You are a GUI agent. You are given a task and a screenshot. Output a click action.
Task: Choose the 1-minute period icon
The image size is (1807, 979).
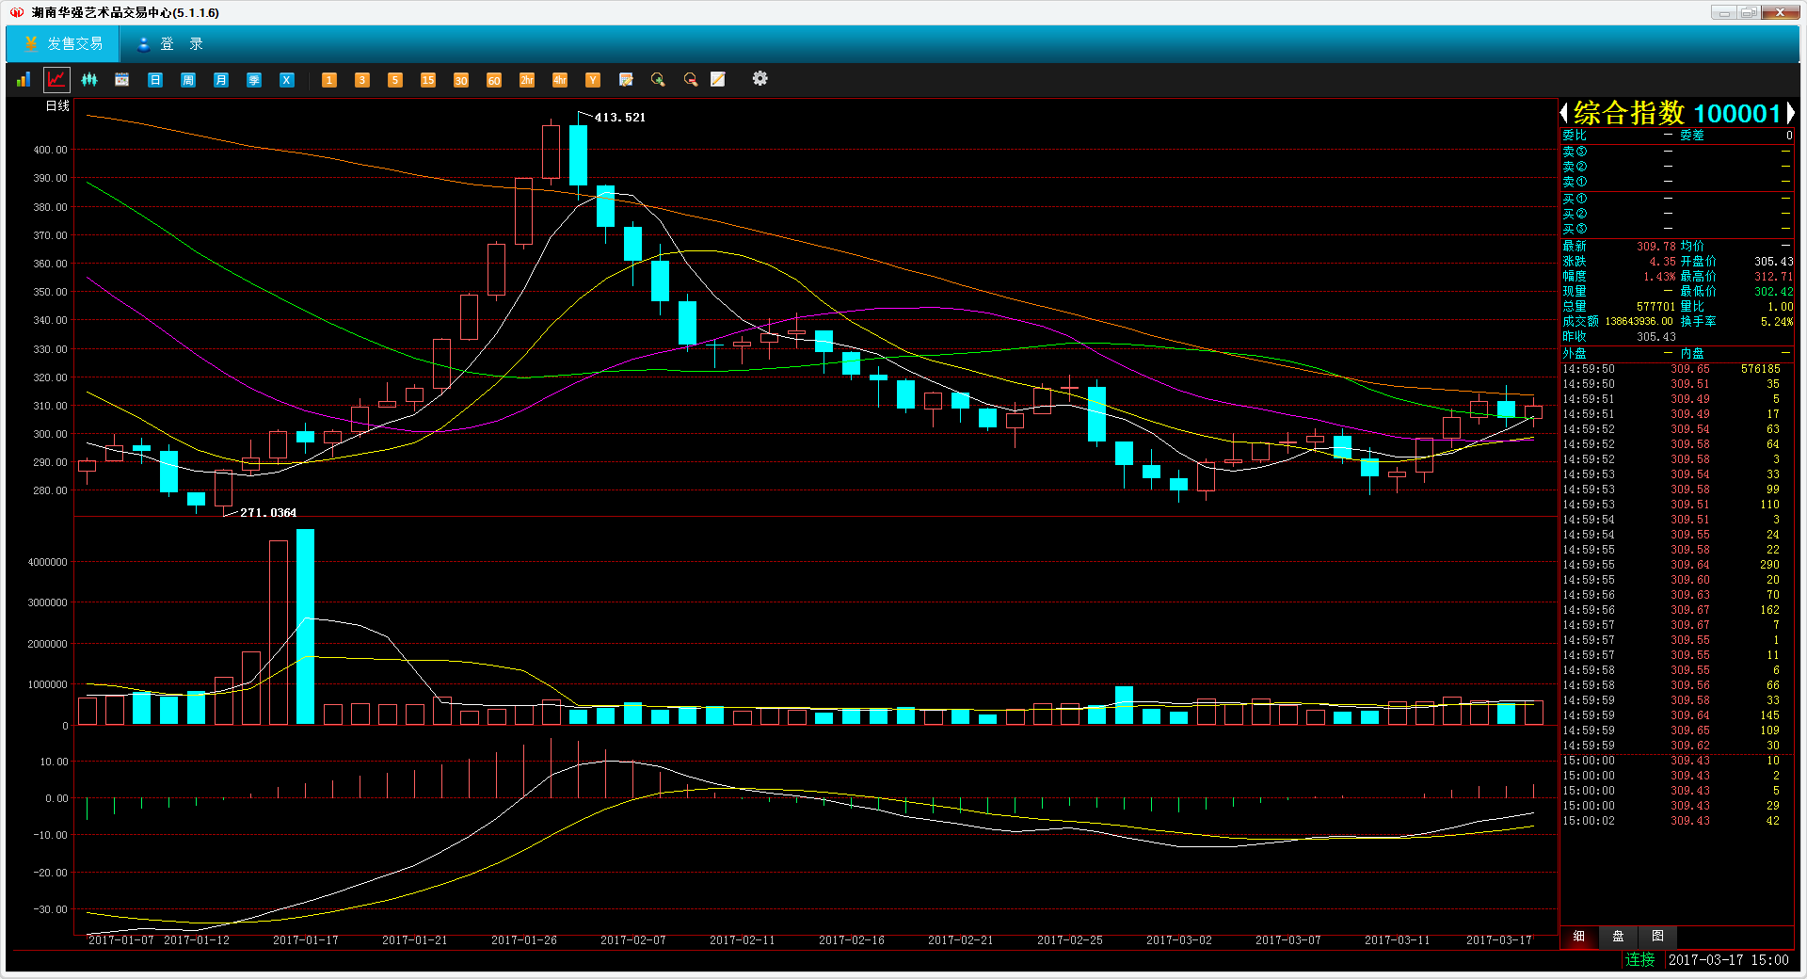point(329,80)
